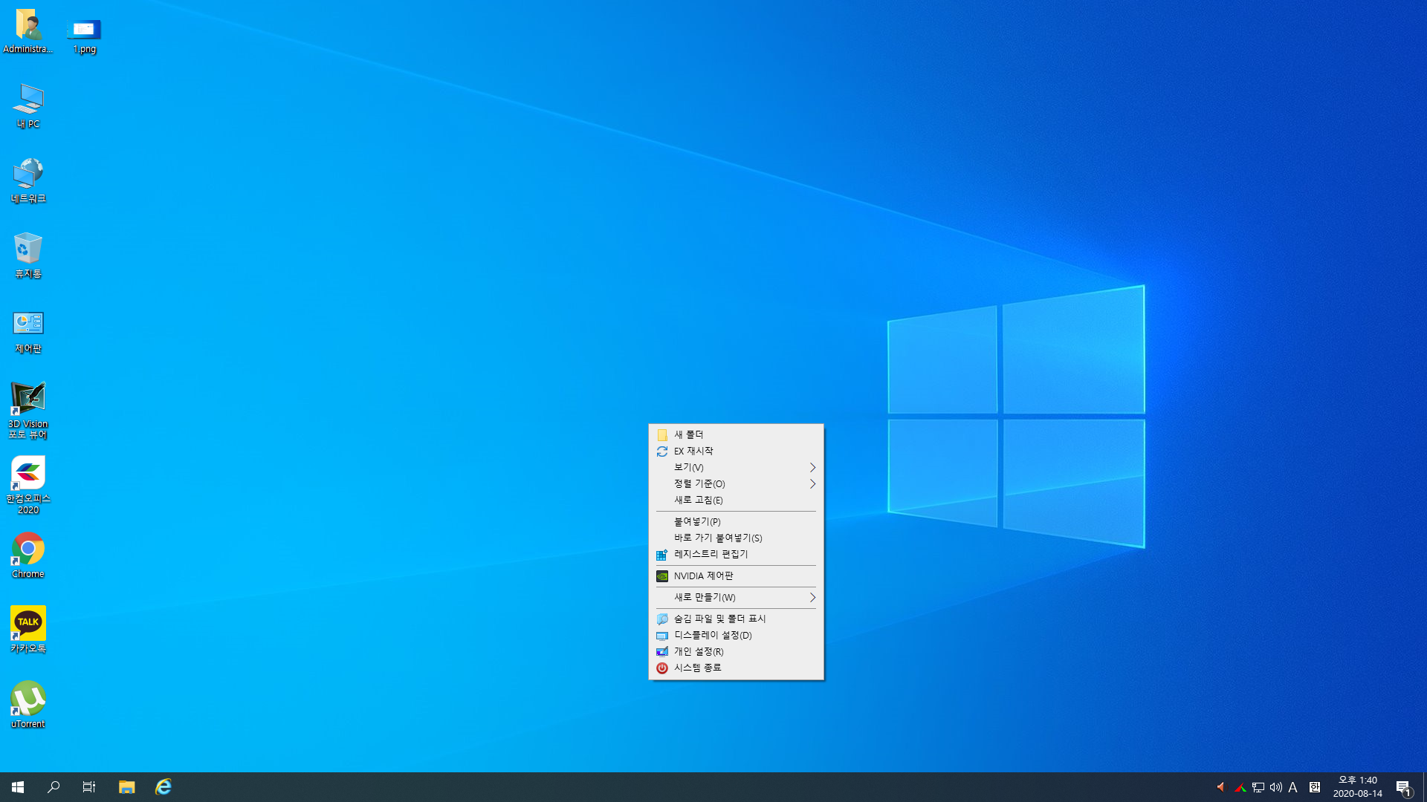
Task: Open the notification action center icon
Action: 1403,787
